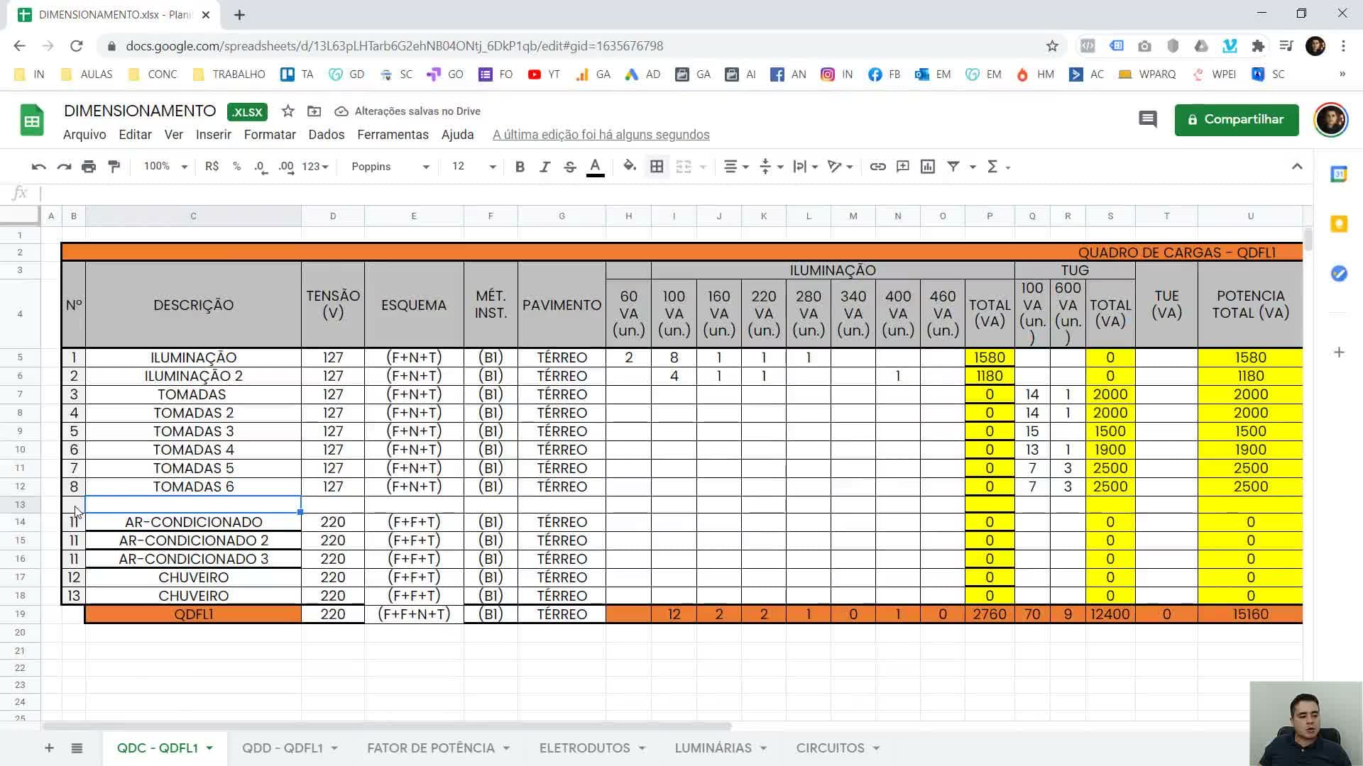Click the green Compartilhar button
The height and width of the screenshot is (766, 1363).
click(x=1237, y=120)
